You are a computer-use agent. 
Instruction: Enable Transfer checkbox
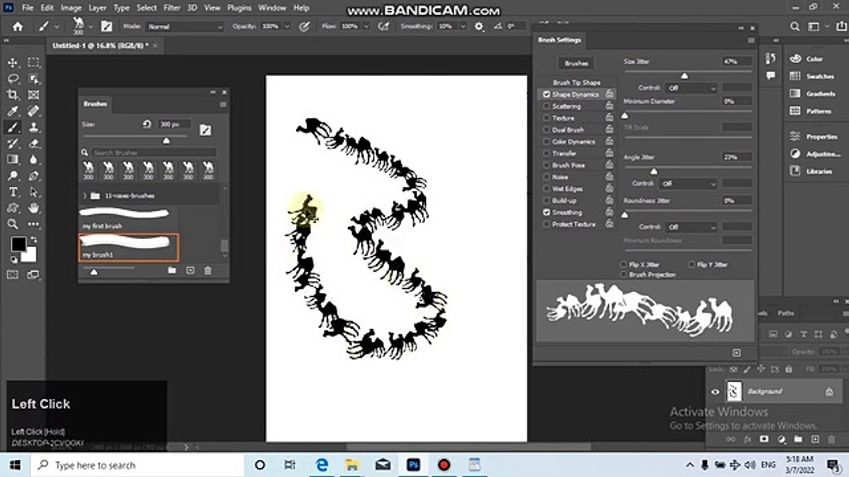coord(547,153)
